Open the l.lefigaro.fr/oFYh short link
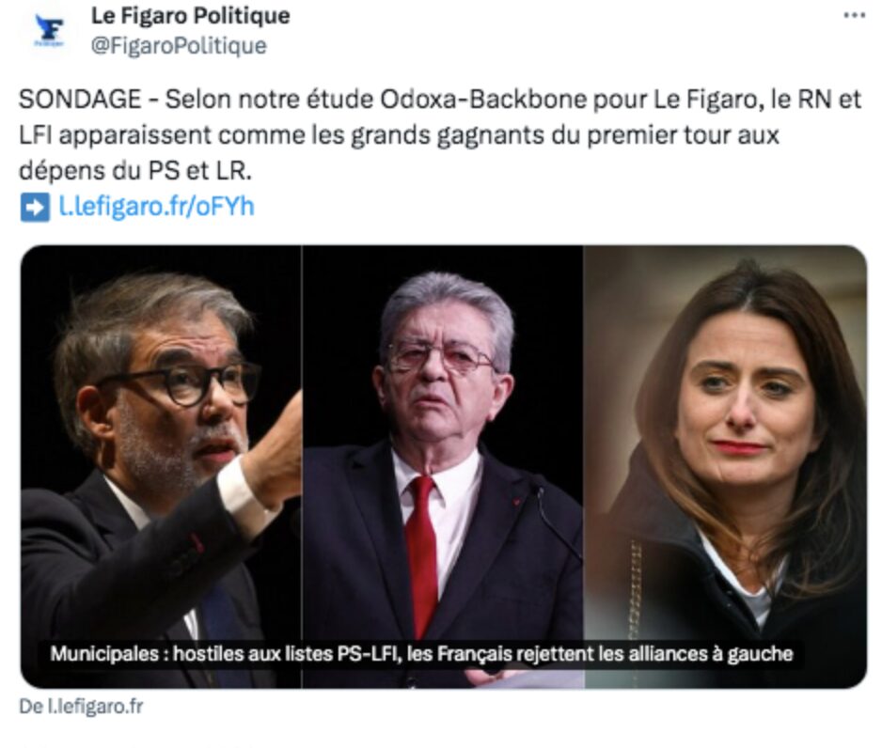The image size is (882, 748). (156, 206)
